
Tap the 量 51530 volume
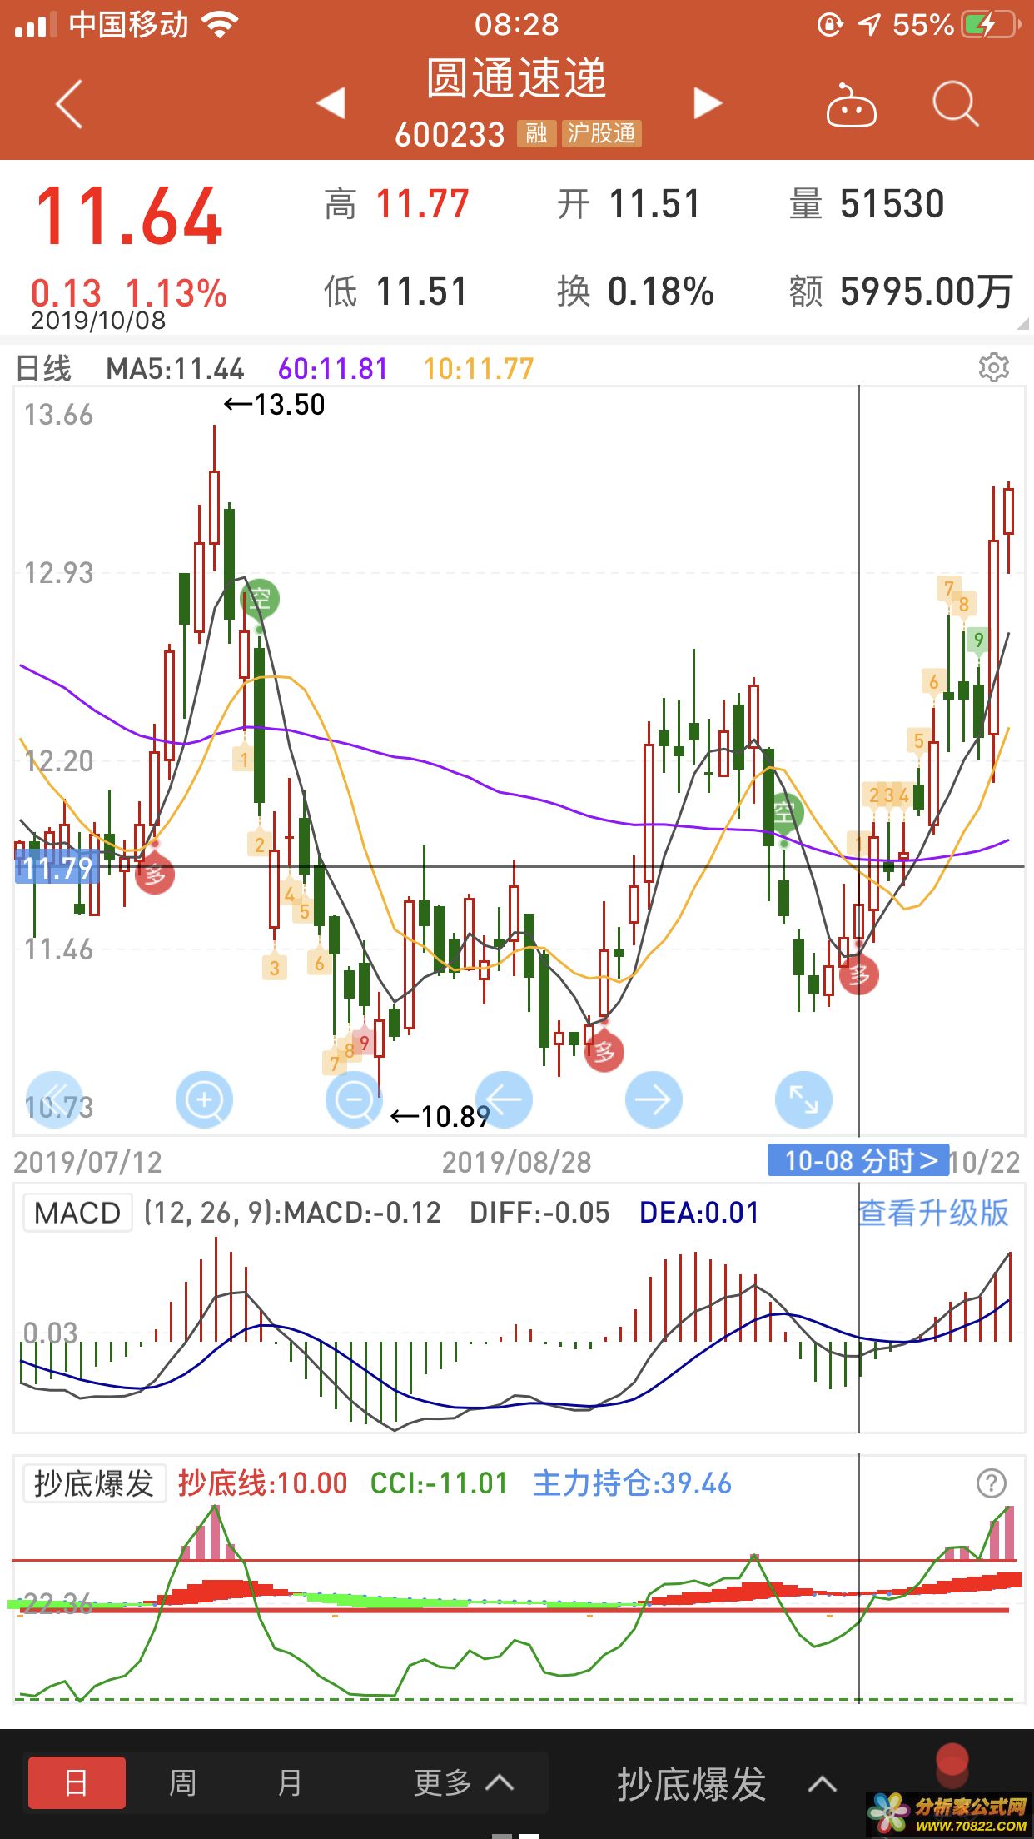[867, 204]
